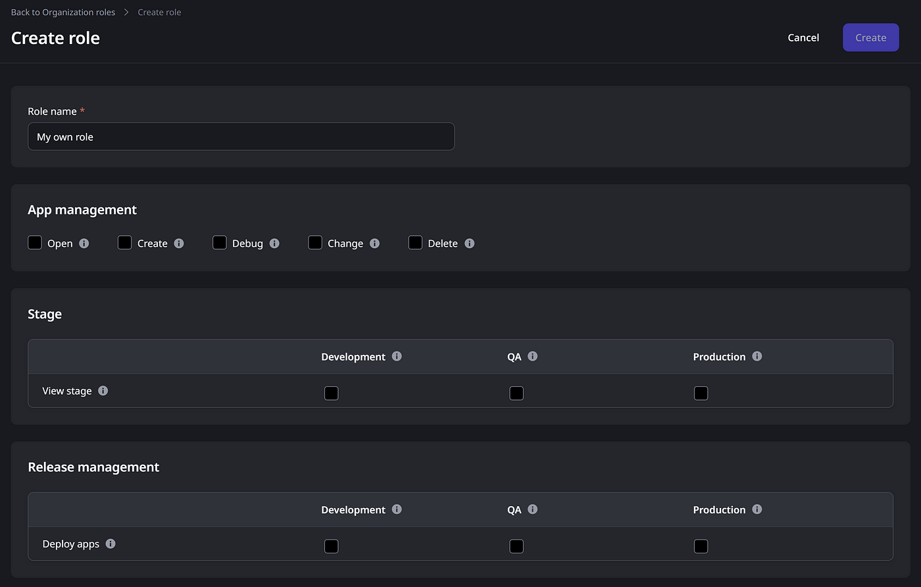Viewport: 921px width, 587px height.
Task: Click Stage table's QA column info icon
Action: (x=533, y=356)
